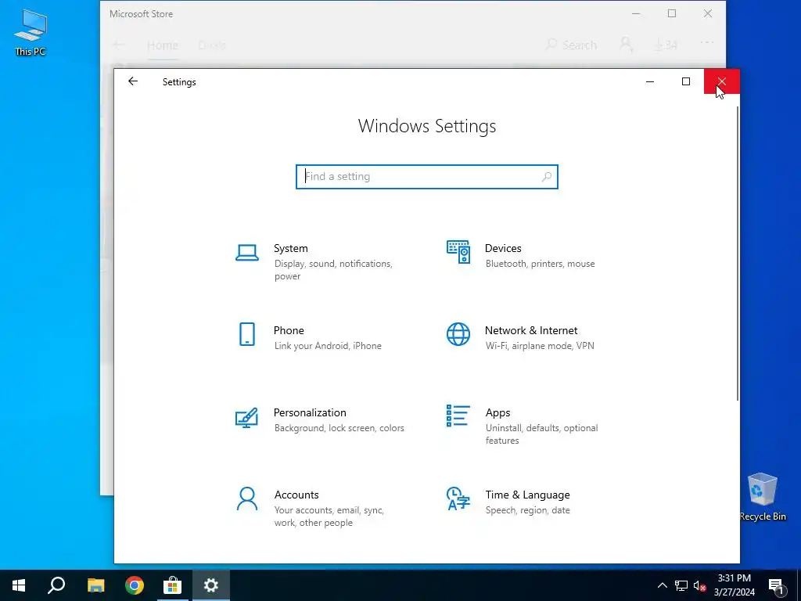801x601 pixels.
Task: Open File Explorer from taskbar
Action: point(95,585)
